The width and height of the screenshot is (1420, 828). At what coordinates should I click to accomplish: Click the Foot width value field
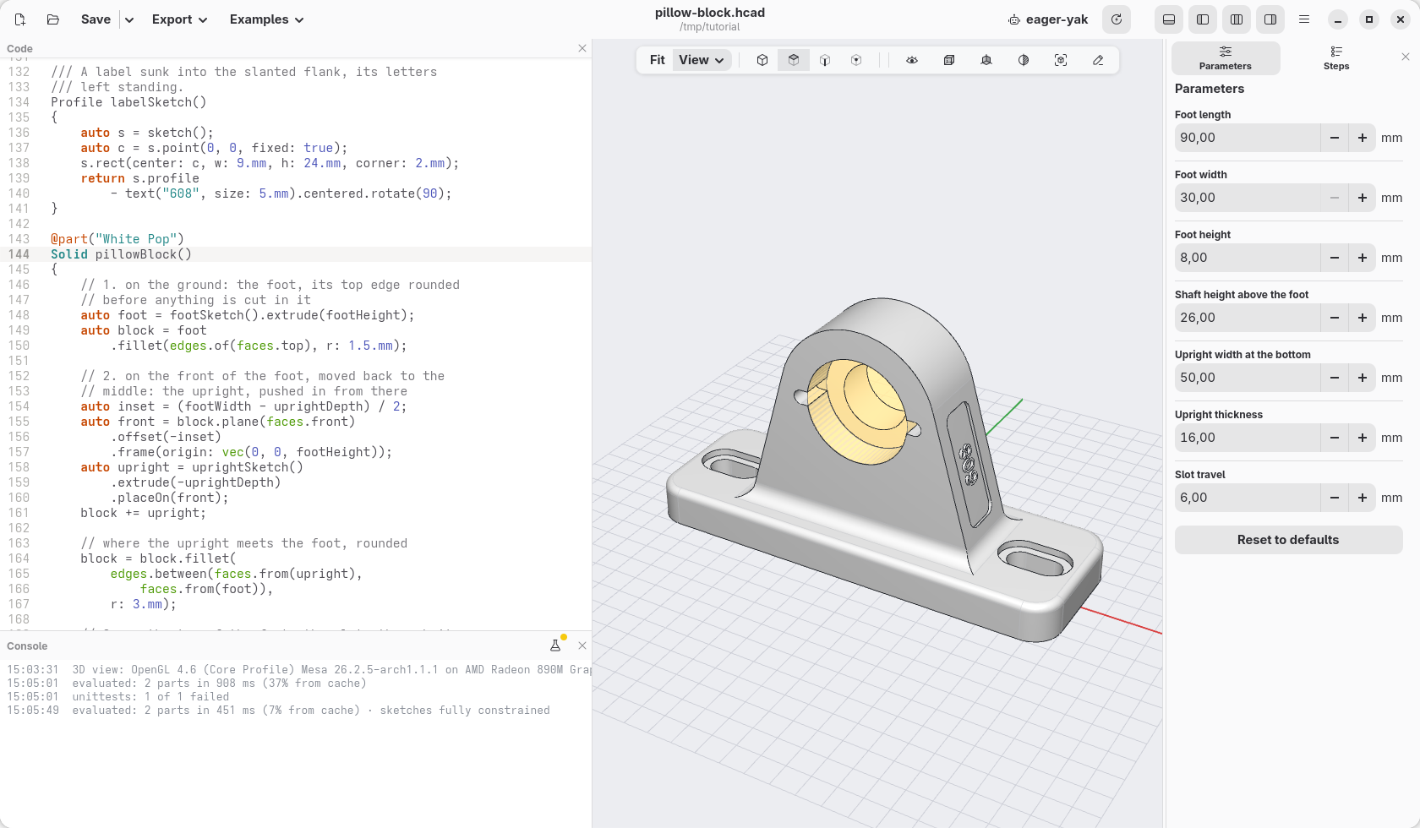click(x=1248, y=198)
